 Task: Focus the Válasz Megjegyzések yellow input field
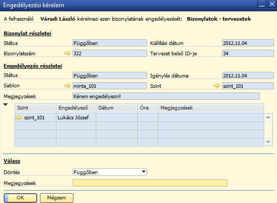coord(150,183)
